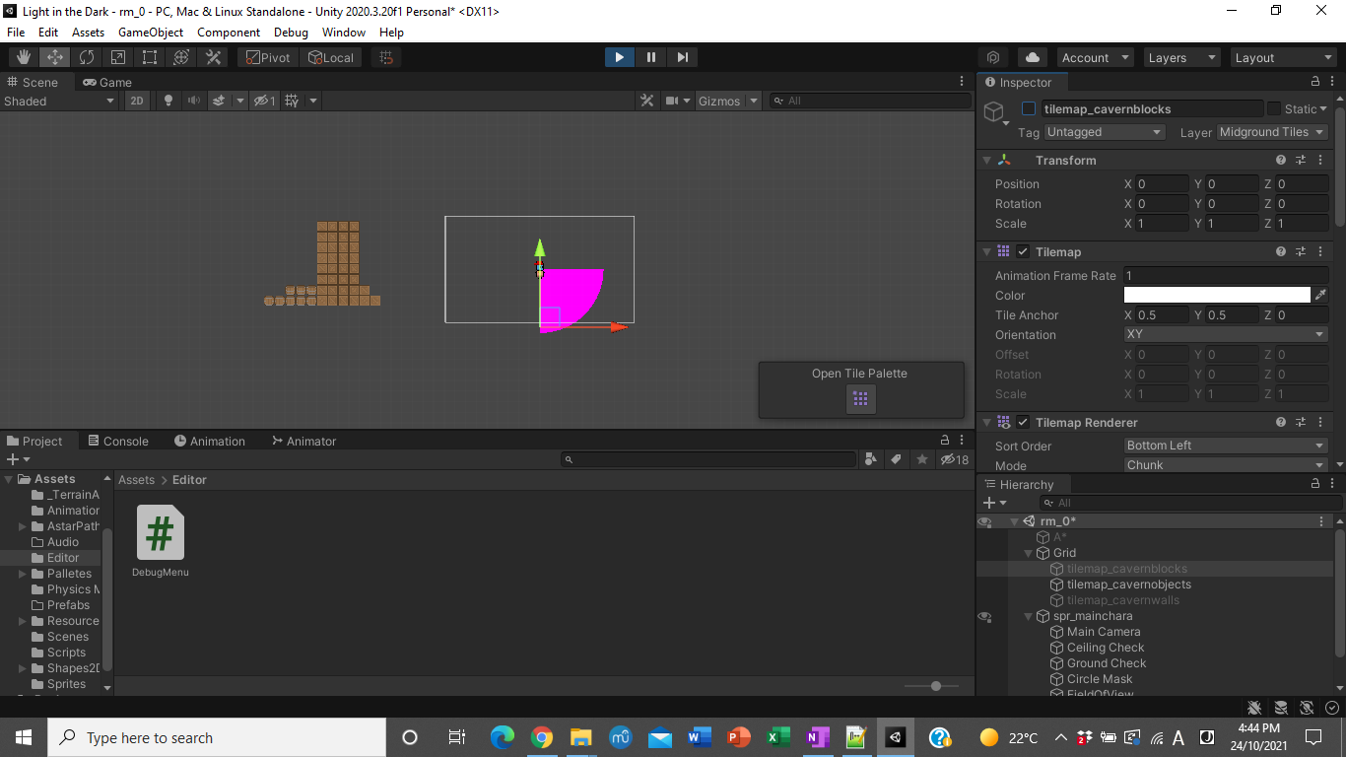Toggle grid snapping icon in toolbar
1346x757 pixels.
click(386, 57)
